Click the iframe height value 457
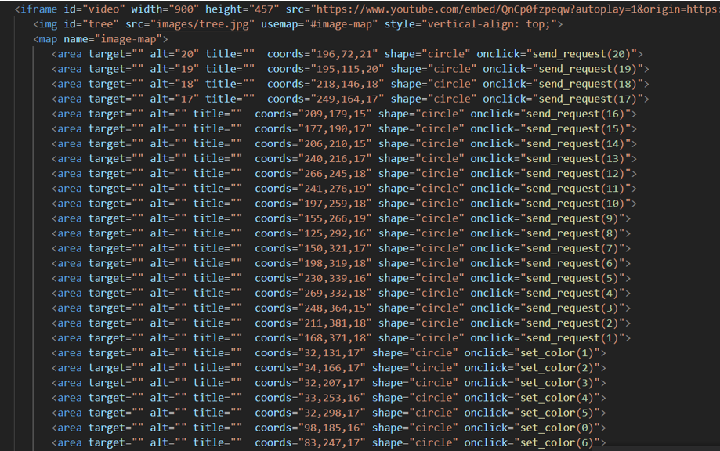 264,9
